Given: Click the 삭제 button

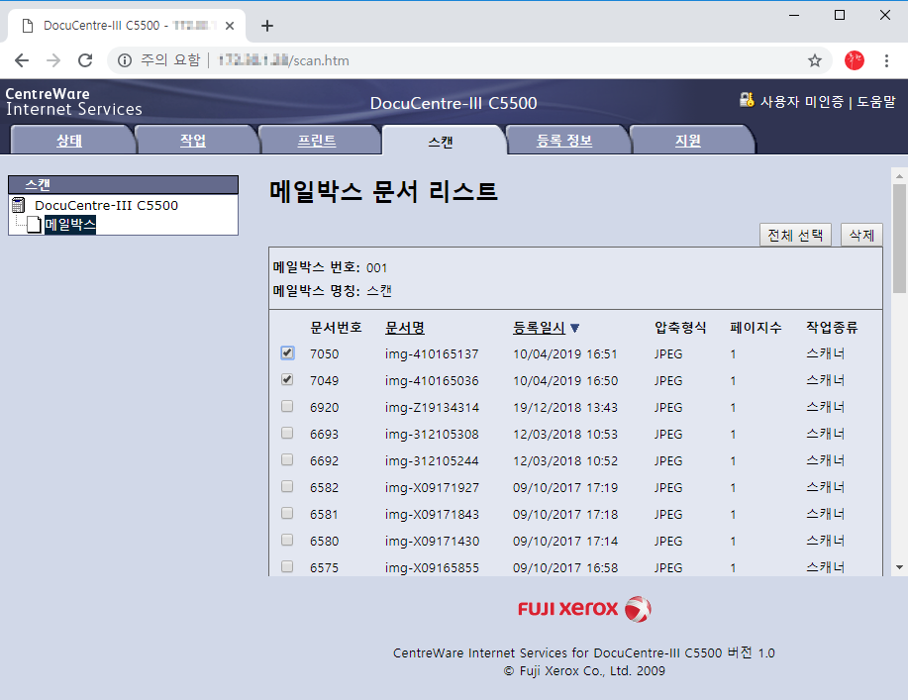Looking at the screenshot, I should click(861, 235).
